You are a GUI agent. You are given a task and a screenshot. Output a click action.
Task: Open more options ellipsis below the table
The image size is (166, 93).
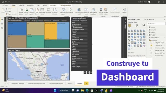[x=91, y=73]
